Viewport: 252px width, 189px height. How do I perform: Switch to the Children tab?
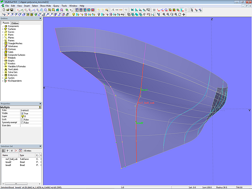click(x=15, y=23)
